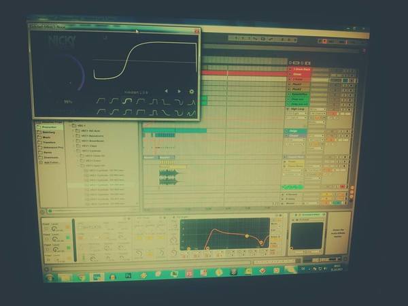Choose the last wavy curve in bottom row

pyautogui.click(x=191, y=114)
